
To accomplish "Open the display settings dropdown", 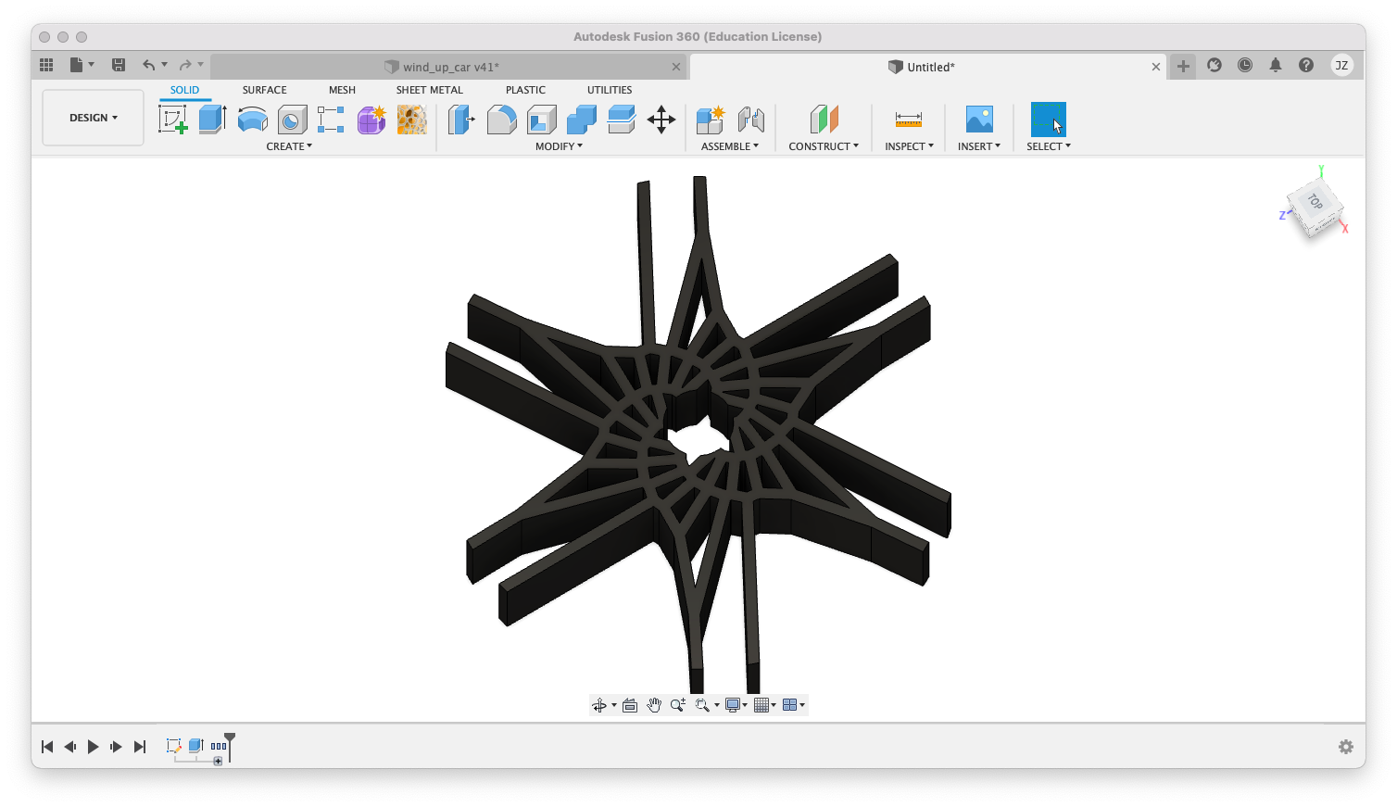I will [736, 704].
